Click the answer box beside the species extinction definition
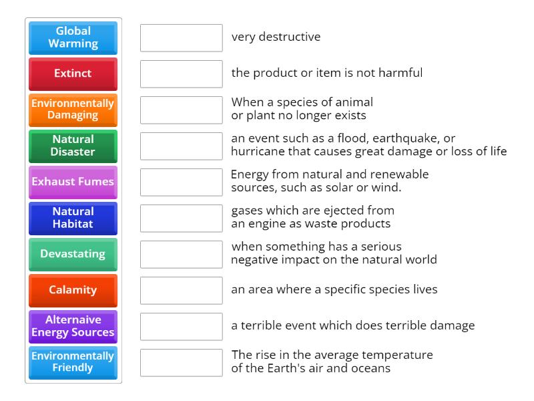 point(181,110)
